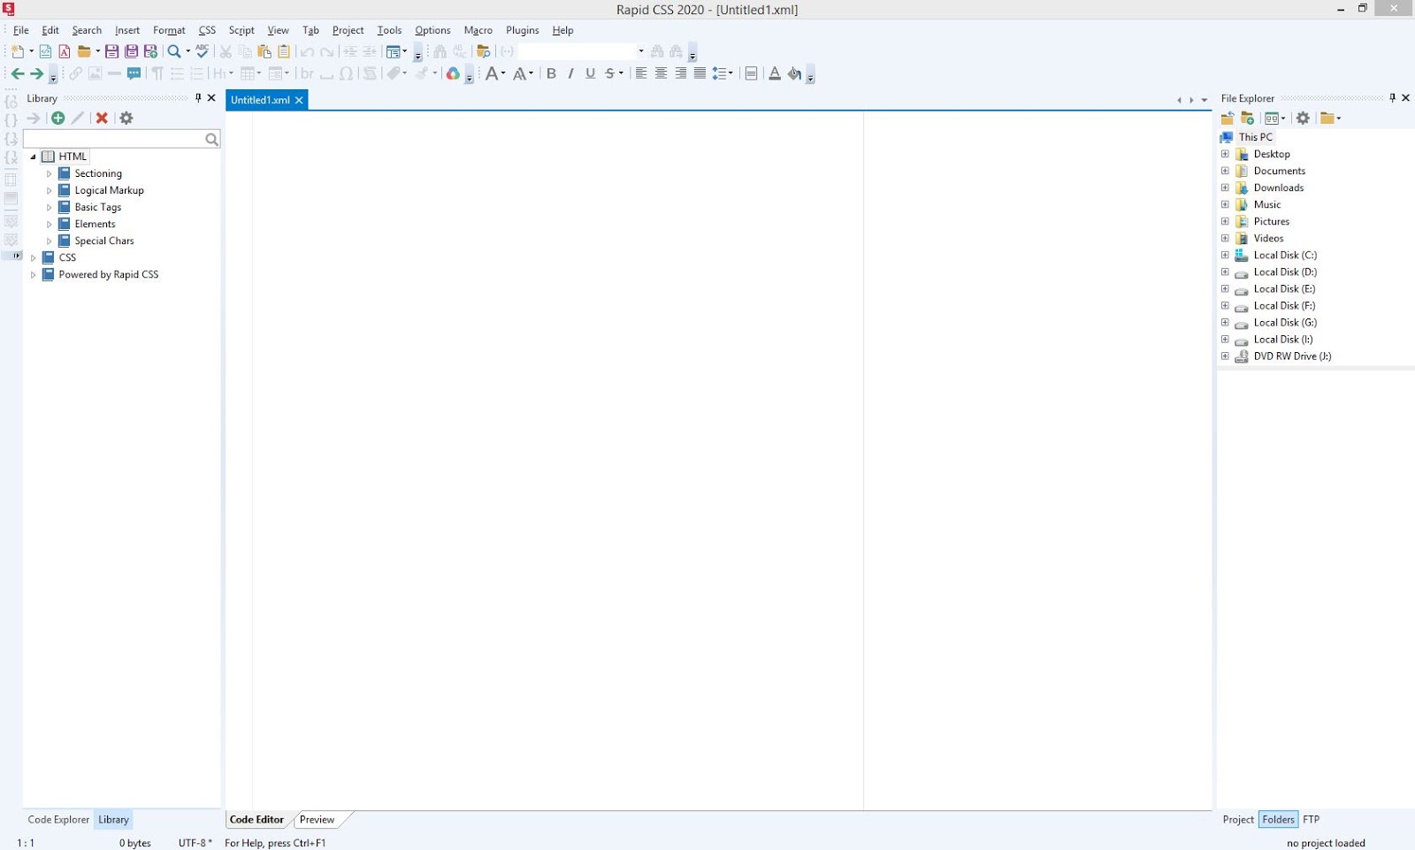
Task: Go up a folder in File Explorer
Action: [1228, 118]
